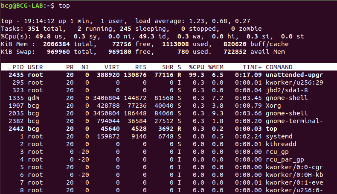Select the systemd command

279,136
